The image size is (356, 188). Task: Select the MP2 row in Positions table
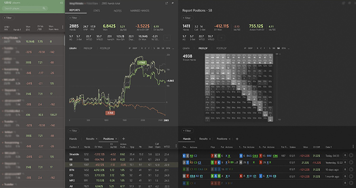pos(122,180)
